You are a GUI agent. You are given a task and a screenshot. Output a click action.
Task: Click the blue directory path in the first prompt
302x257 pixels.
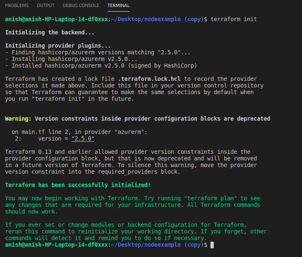coord(157,19)
